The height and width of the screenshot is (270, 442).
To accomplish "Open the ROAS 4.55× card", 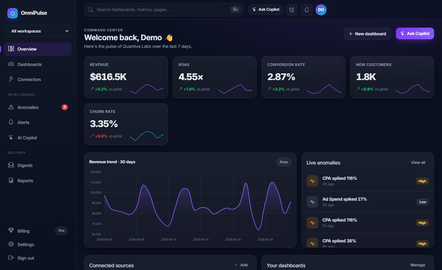I will (215, 77).
